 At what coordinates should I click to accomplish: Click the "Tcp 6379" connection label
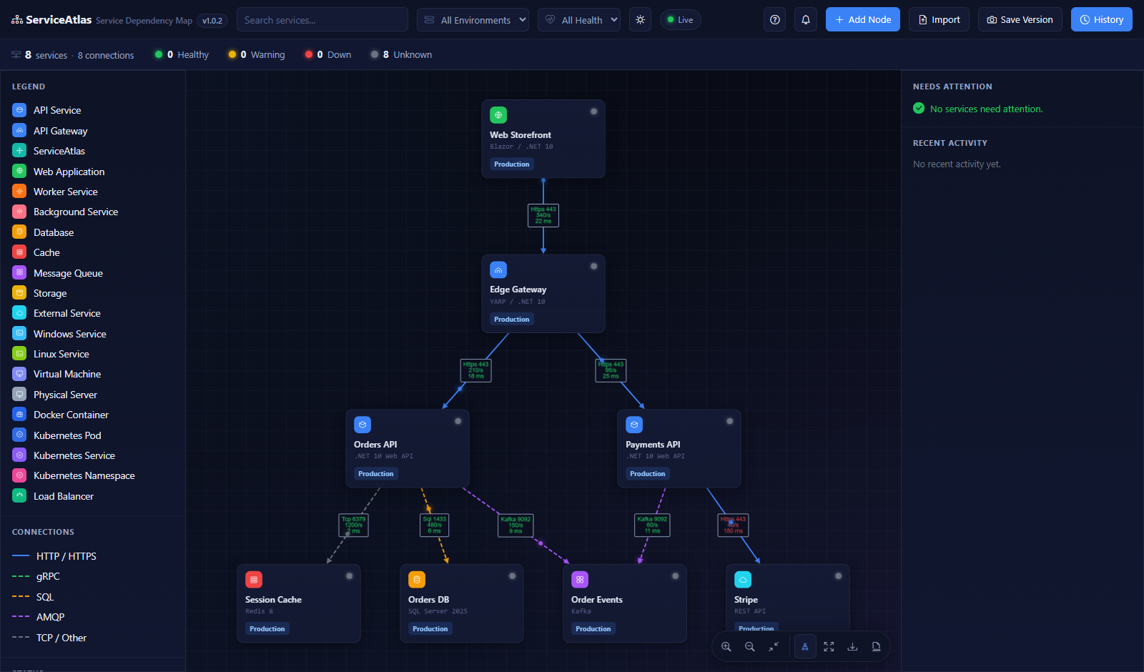tap(353, 525)
